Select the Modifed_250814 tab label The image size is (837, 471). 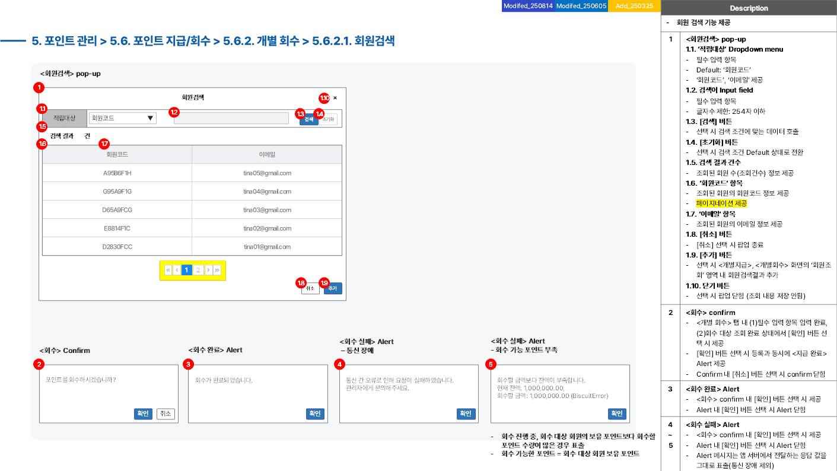(x=528, y=5)
